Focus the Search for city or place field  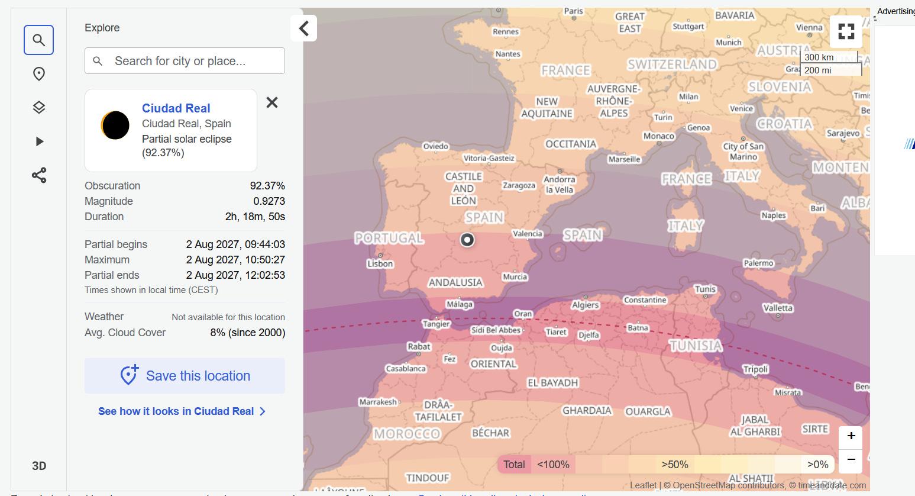click(185, 61)
